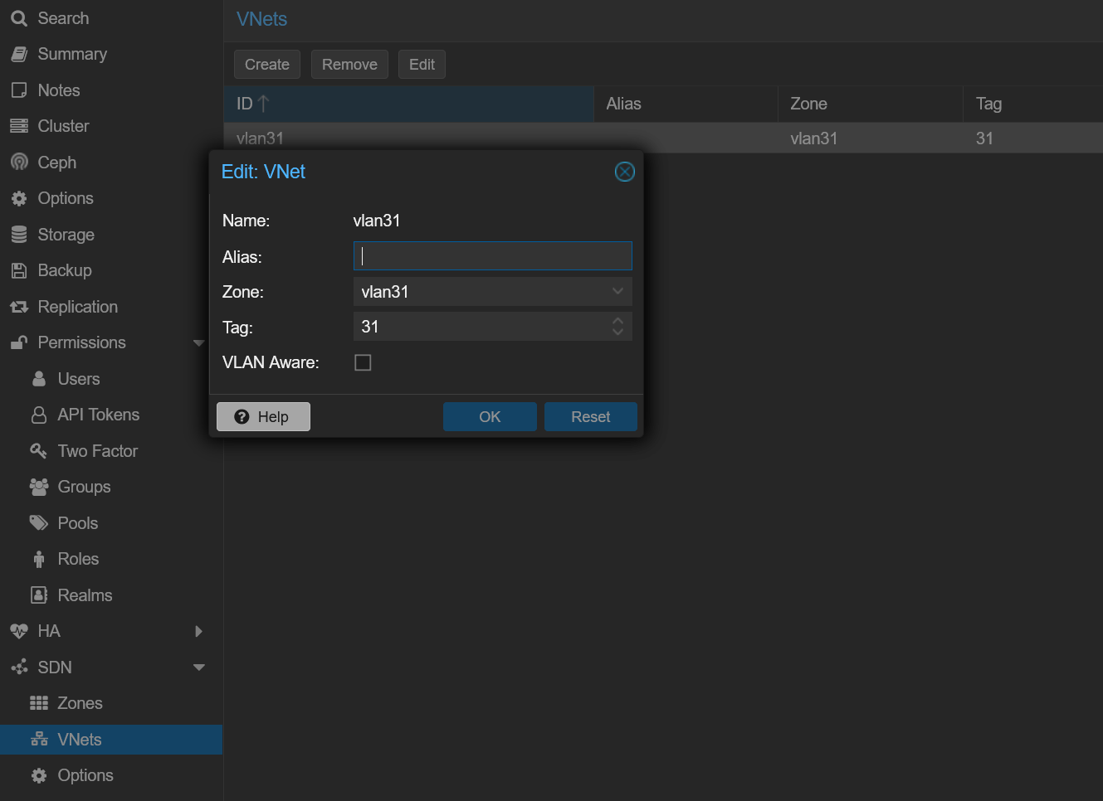Select the Replication arrows icon
The image size is (1103, 801).
[18, 306]
